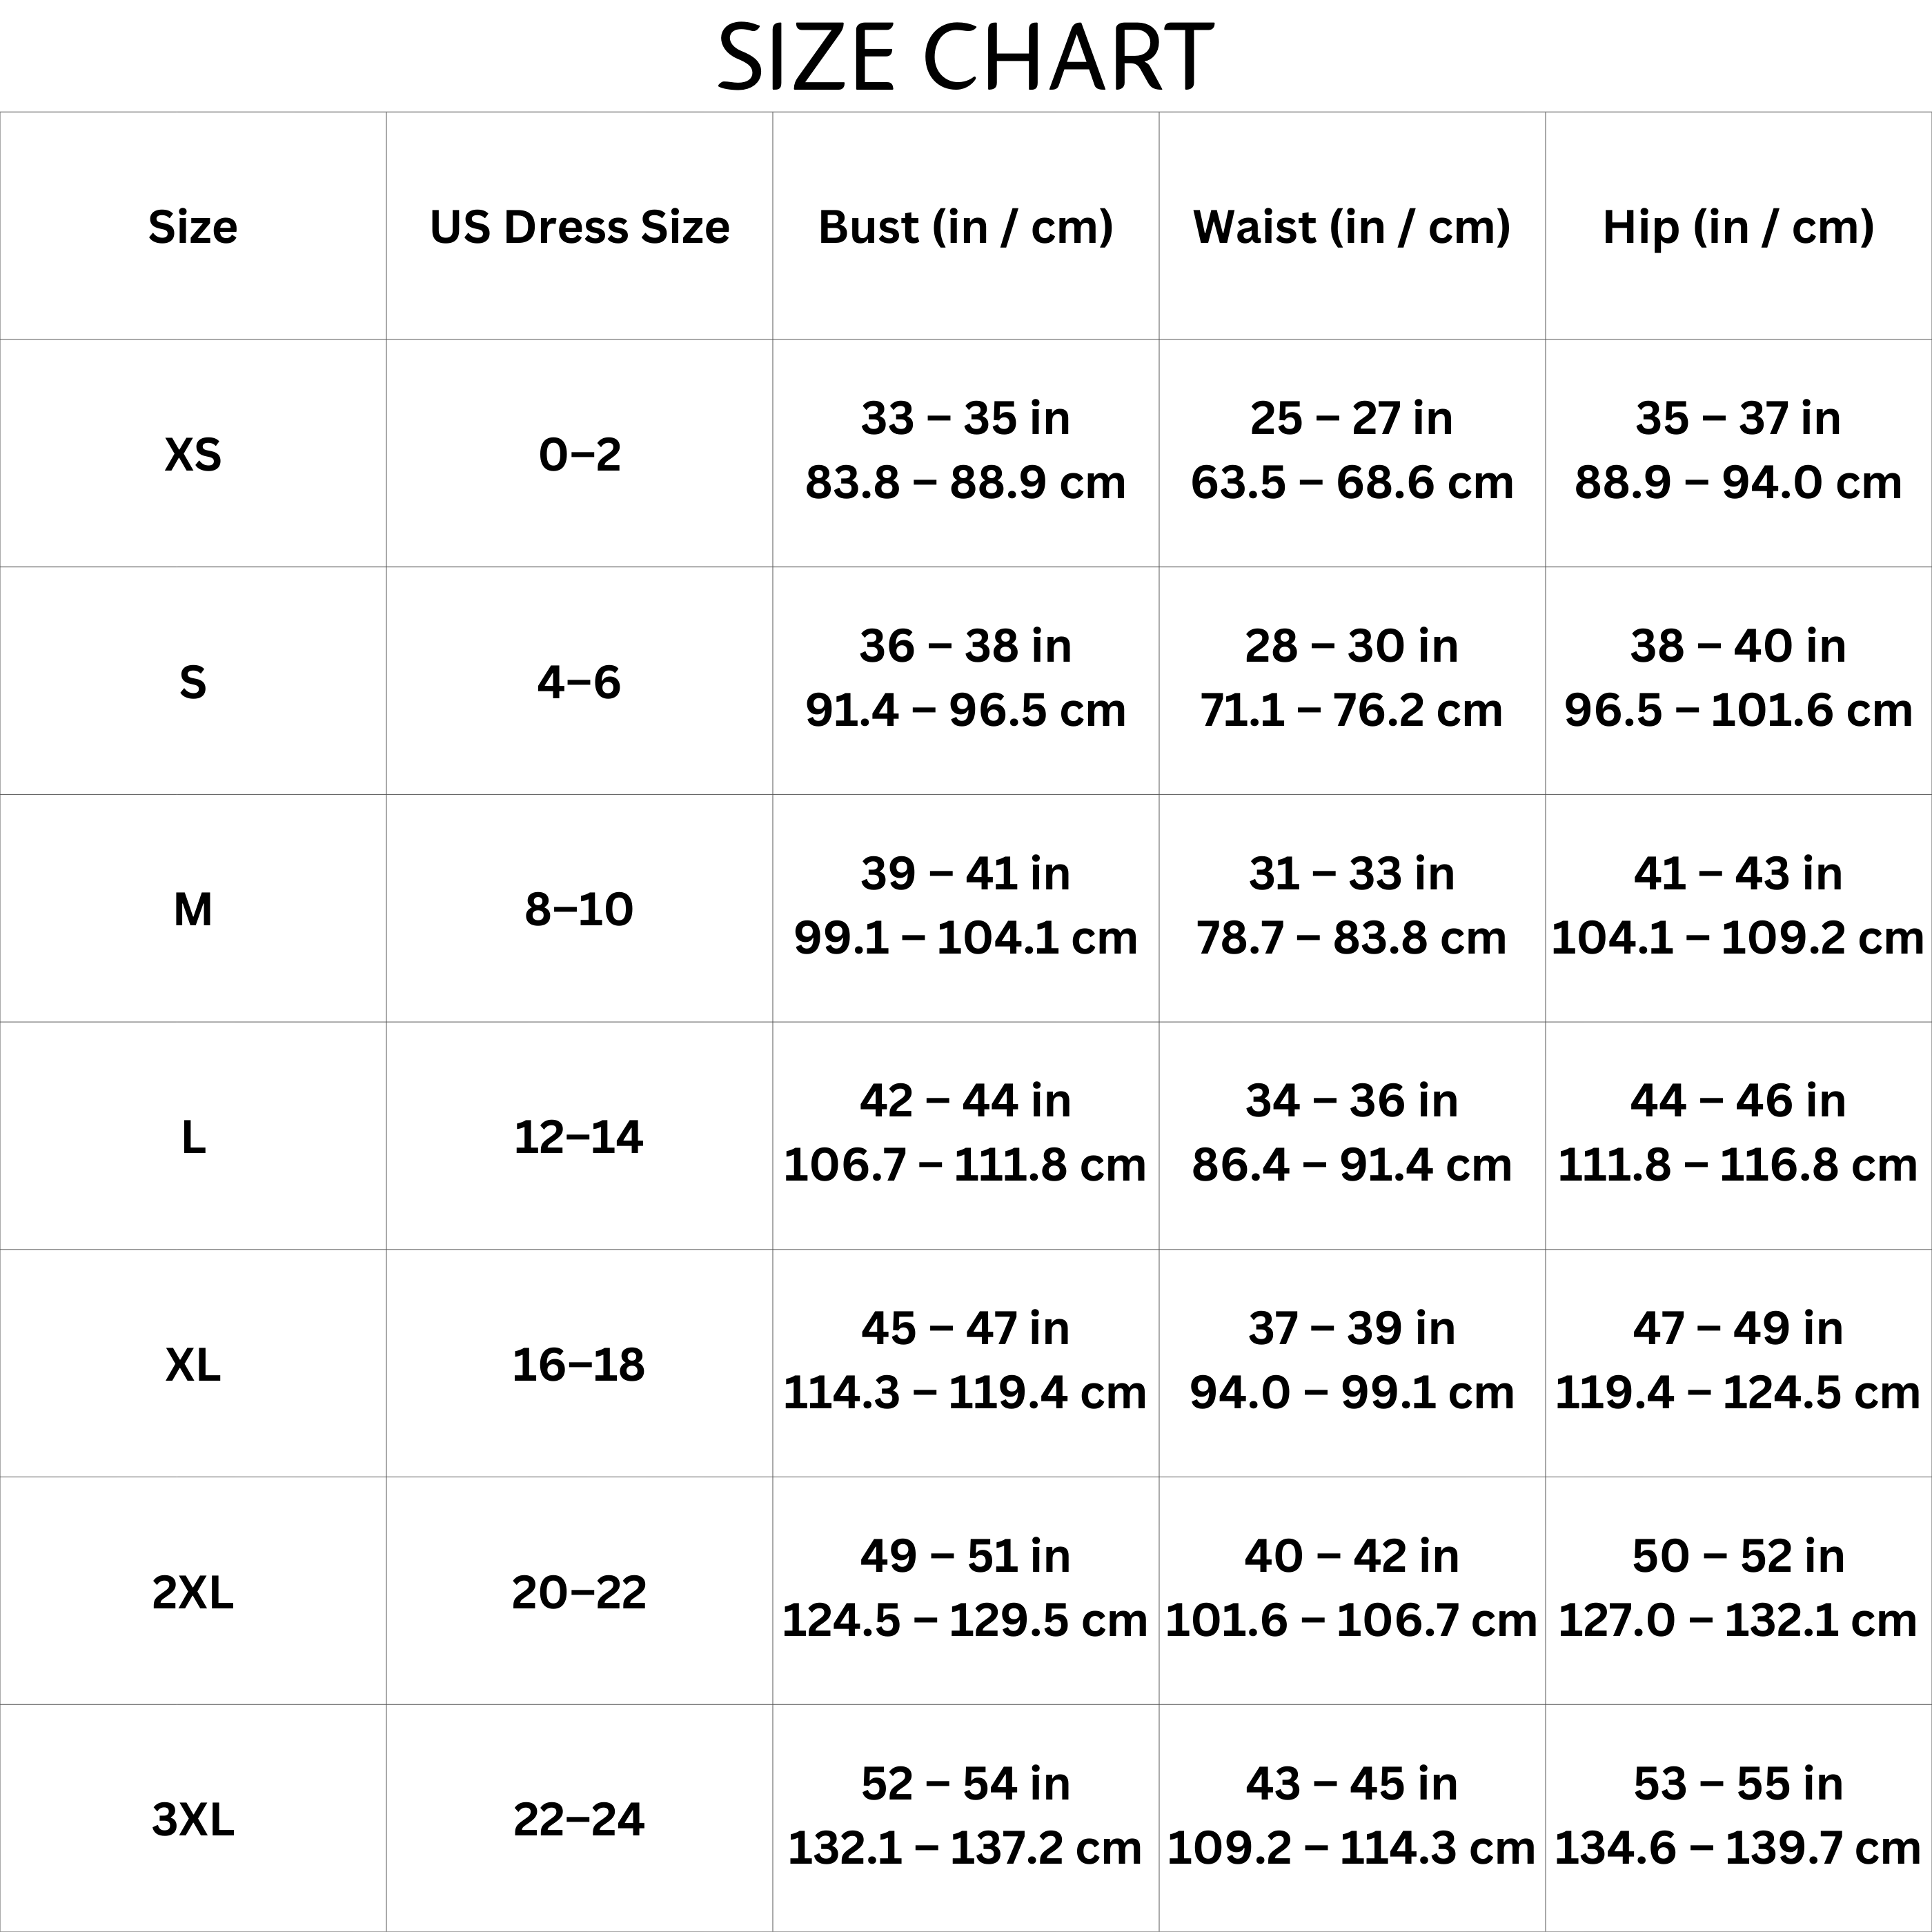Click the SIZE CHART title
1932x1932 pixels.
coord(965,57)
